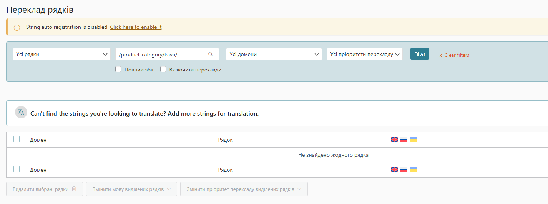548x204 pixels.
Task: Click the 'Рядок' column header
Action: coord(226,140)
